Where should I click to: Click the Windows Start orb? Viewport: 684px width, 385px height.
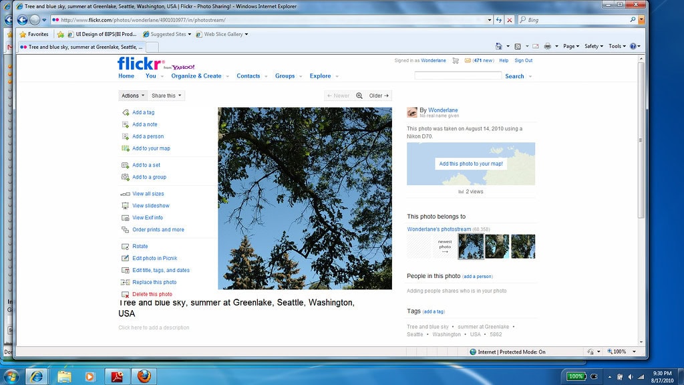(x=11, y=376)
